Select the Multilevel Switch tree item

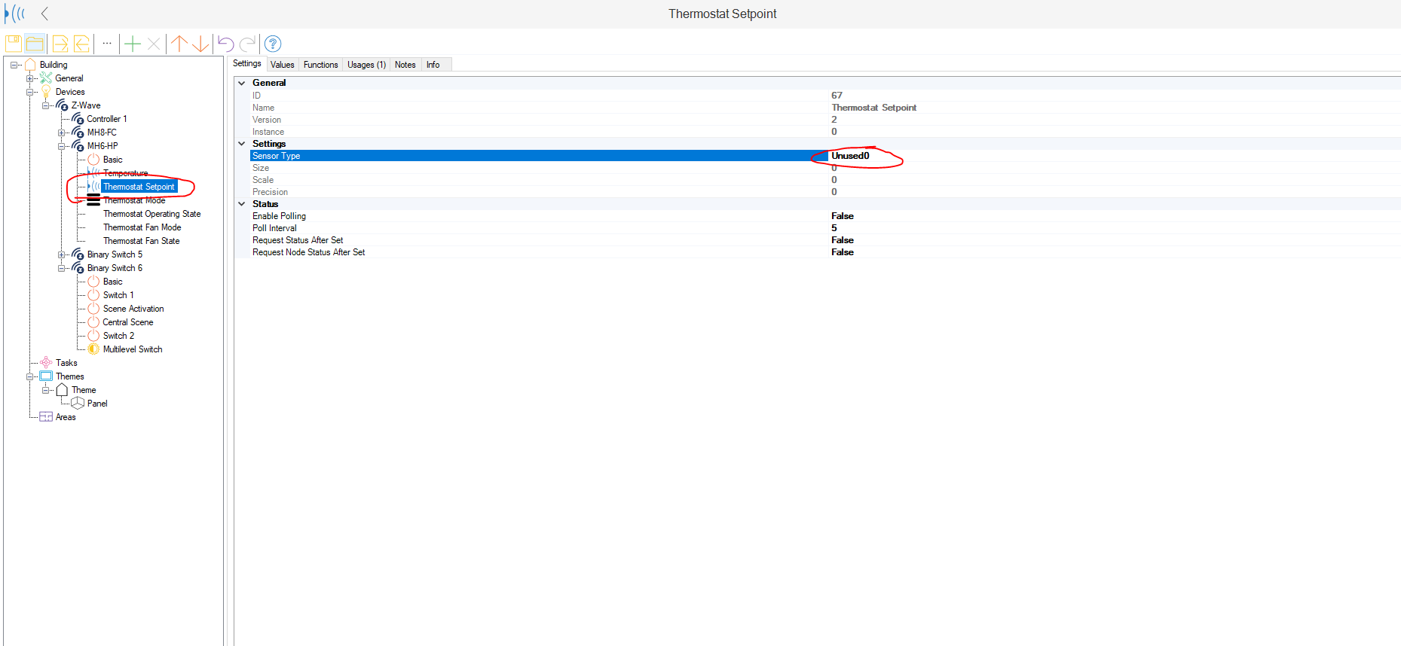pyautogui.click(x=133, y=349)
